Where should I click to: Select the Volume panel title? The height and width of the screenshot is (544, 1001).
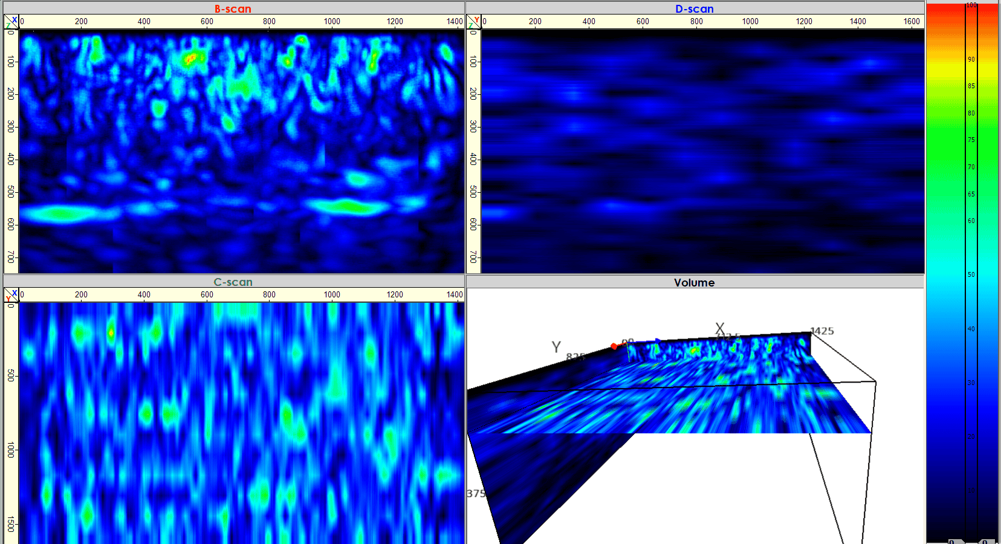pos(694,282)
